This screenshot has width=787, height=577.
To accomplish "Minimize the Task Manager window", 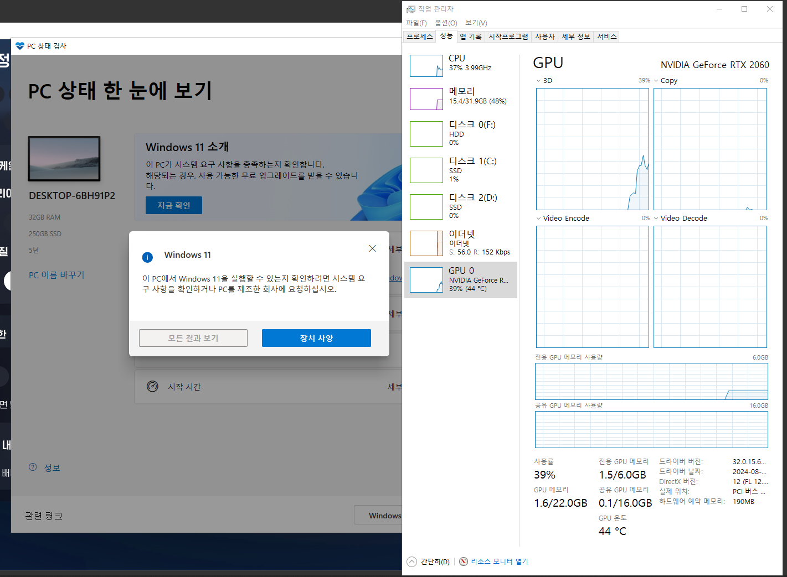I will click(x=719, y=9).
